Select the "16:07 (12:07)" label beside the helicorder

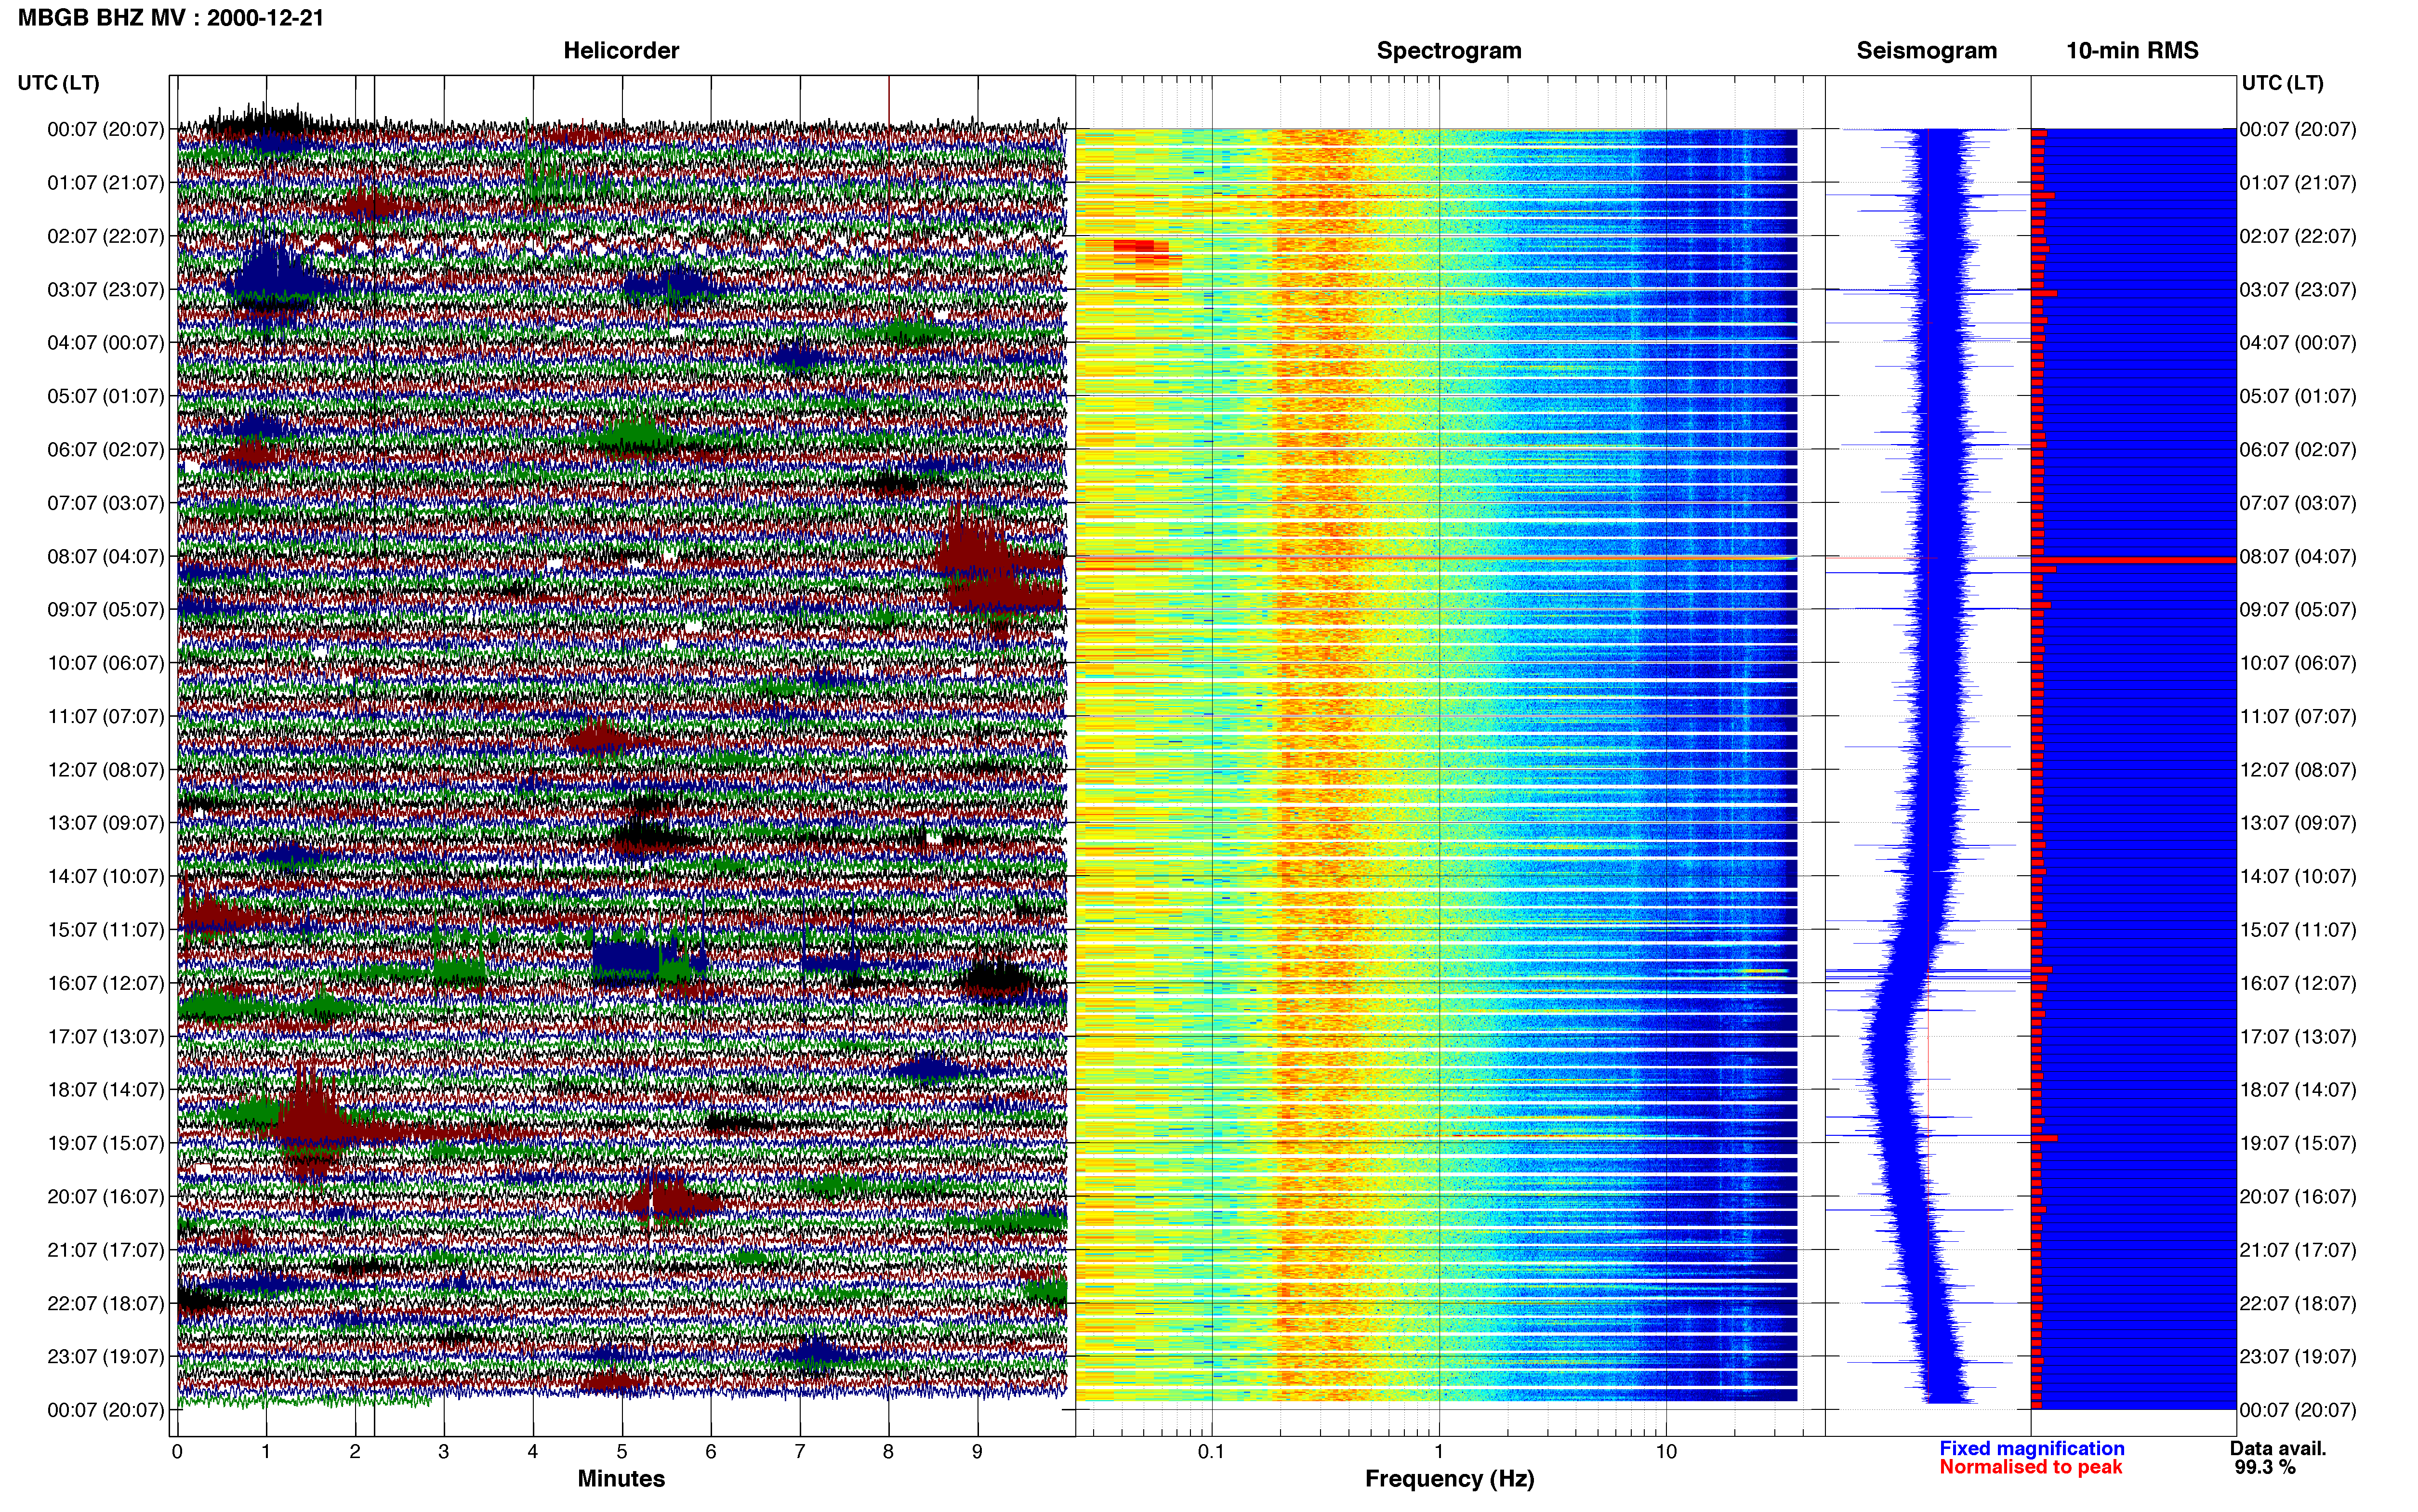[105, 983]
